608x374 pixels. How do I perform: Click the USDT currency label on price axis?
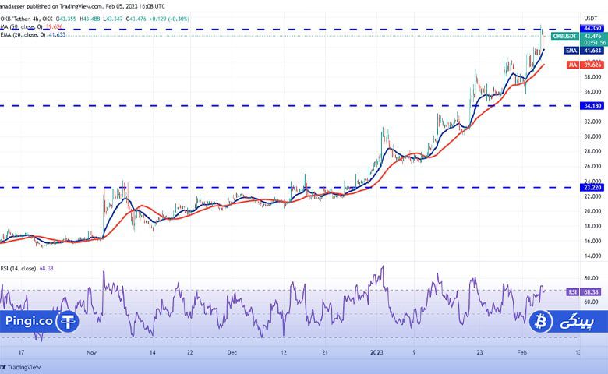(591, 18)
